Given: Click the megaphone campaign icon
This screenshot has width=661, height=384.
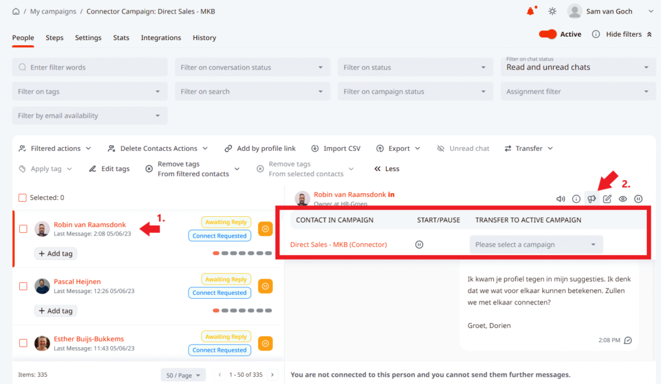Looking at the screenshot, I should [x=591, y=199].
